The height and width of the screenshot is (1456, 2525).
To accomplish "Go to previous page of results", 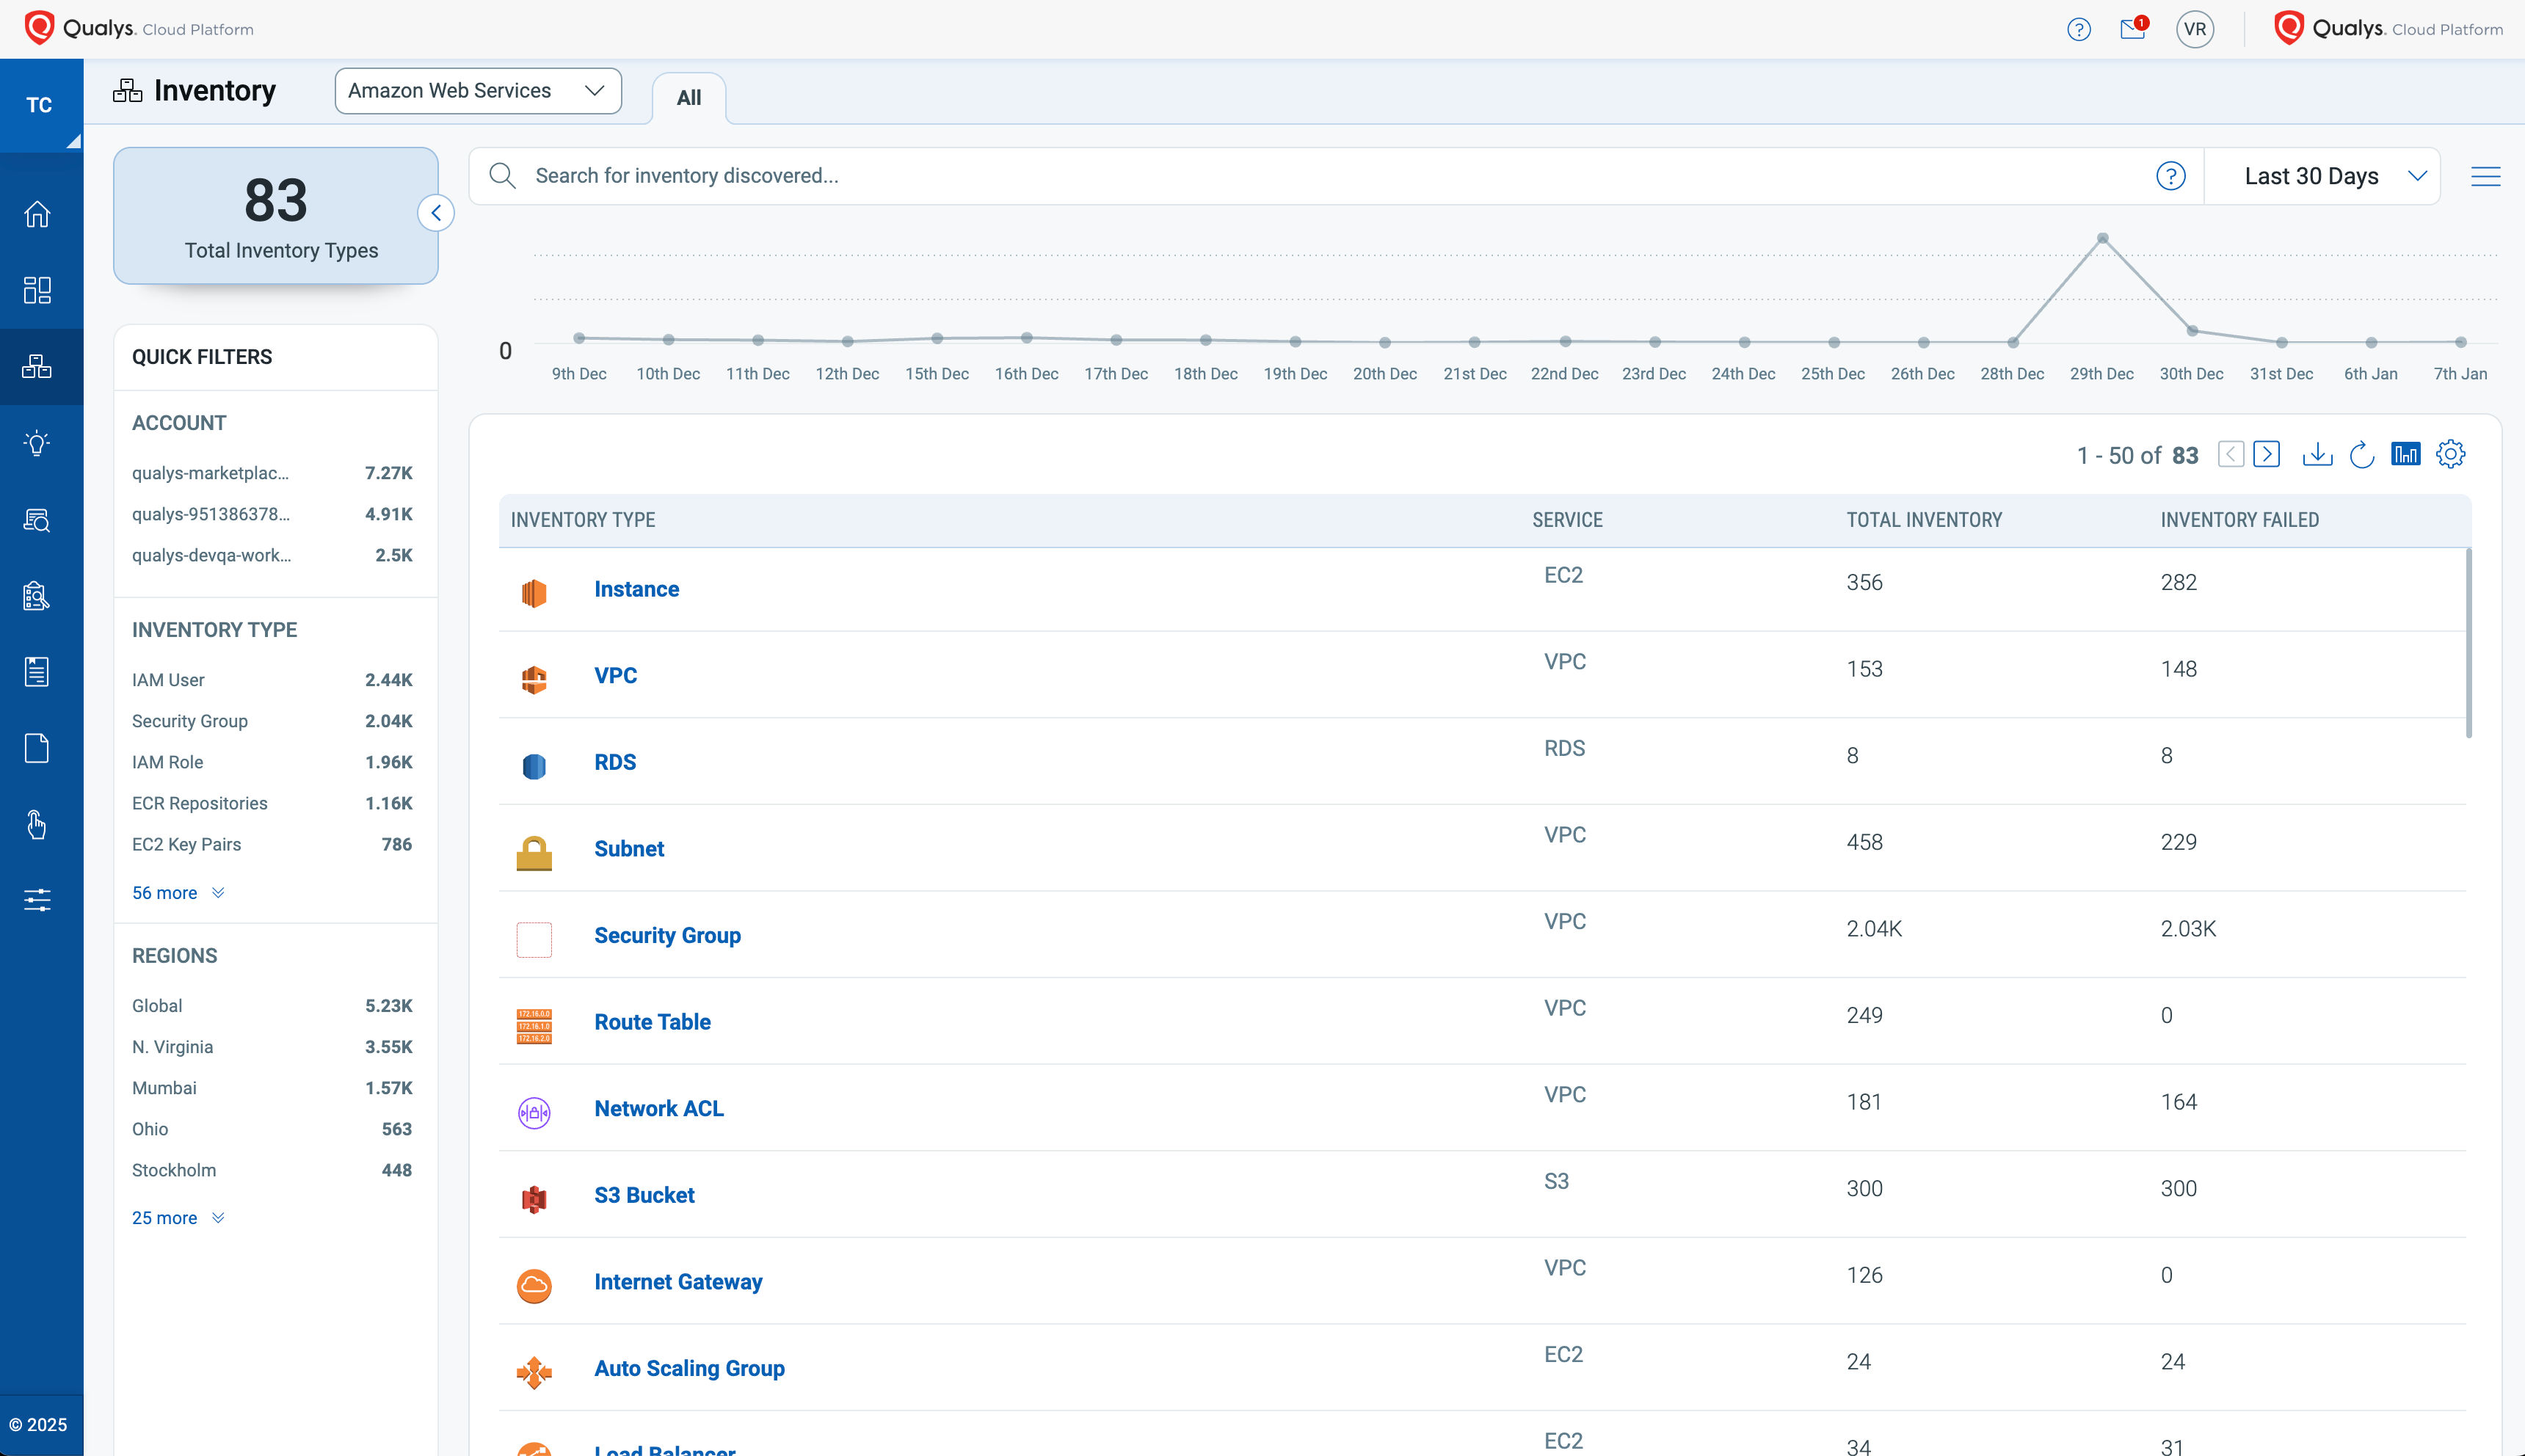I will pyautogui.click(x=2231, y=454).
